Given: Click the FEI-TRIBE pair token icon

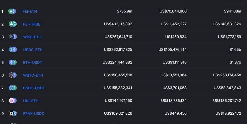Looking at the screenshot, I should coord(13,24).
